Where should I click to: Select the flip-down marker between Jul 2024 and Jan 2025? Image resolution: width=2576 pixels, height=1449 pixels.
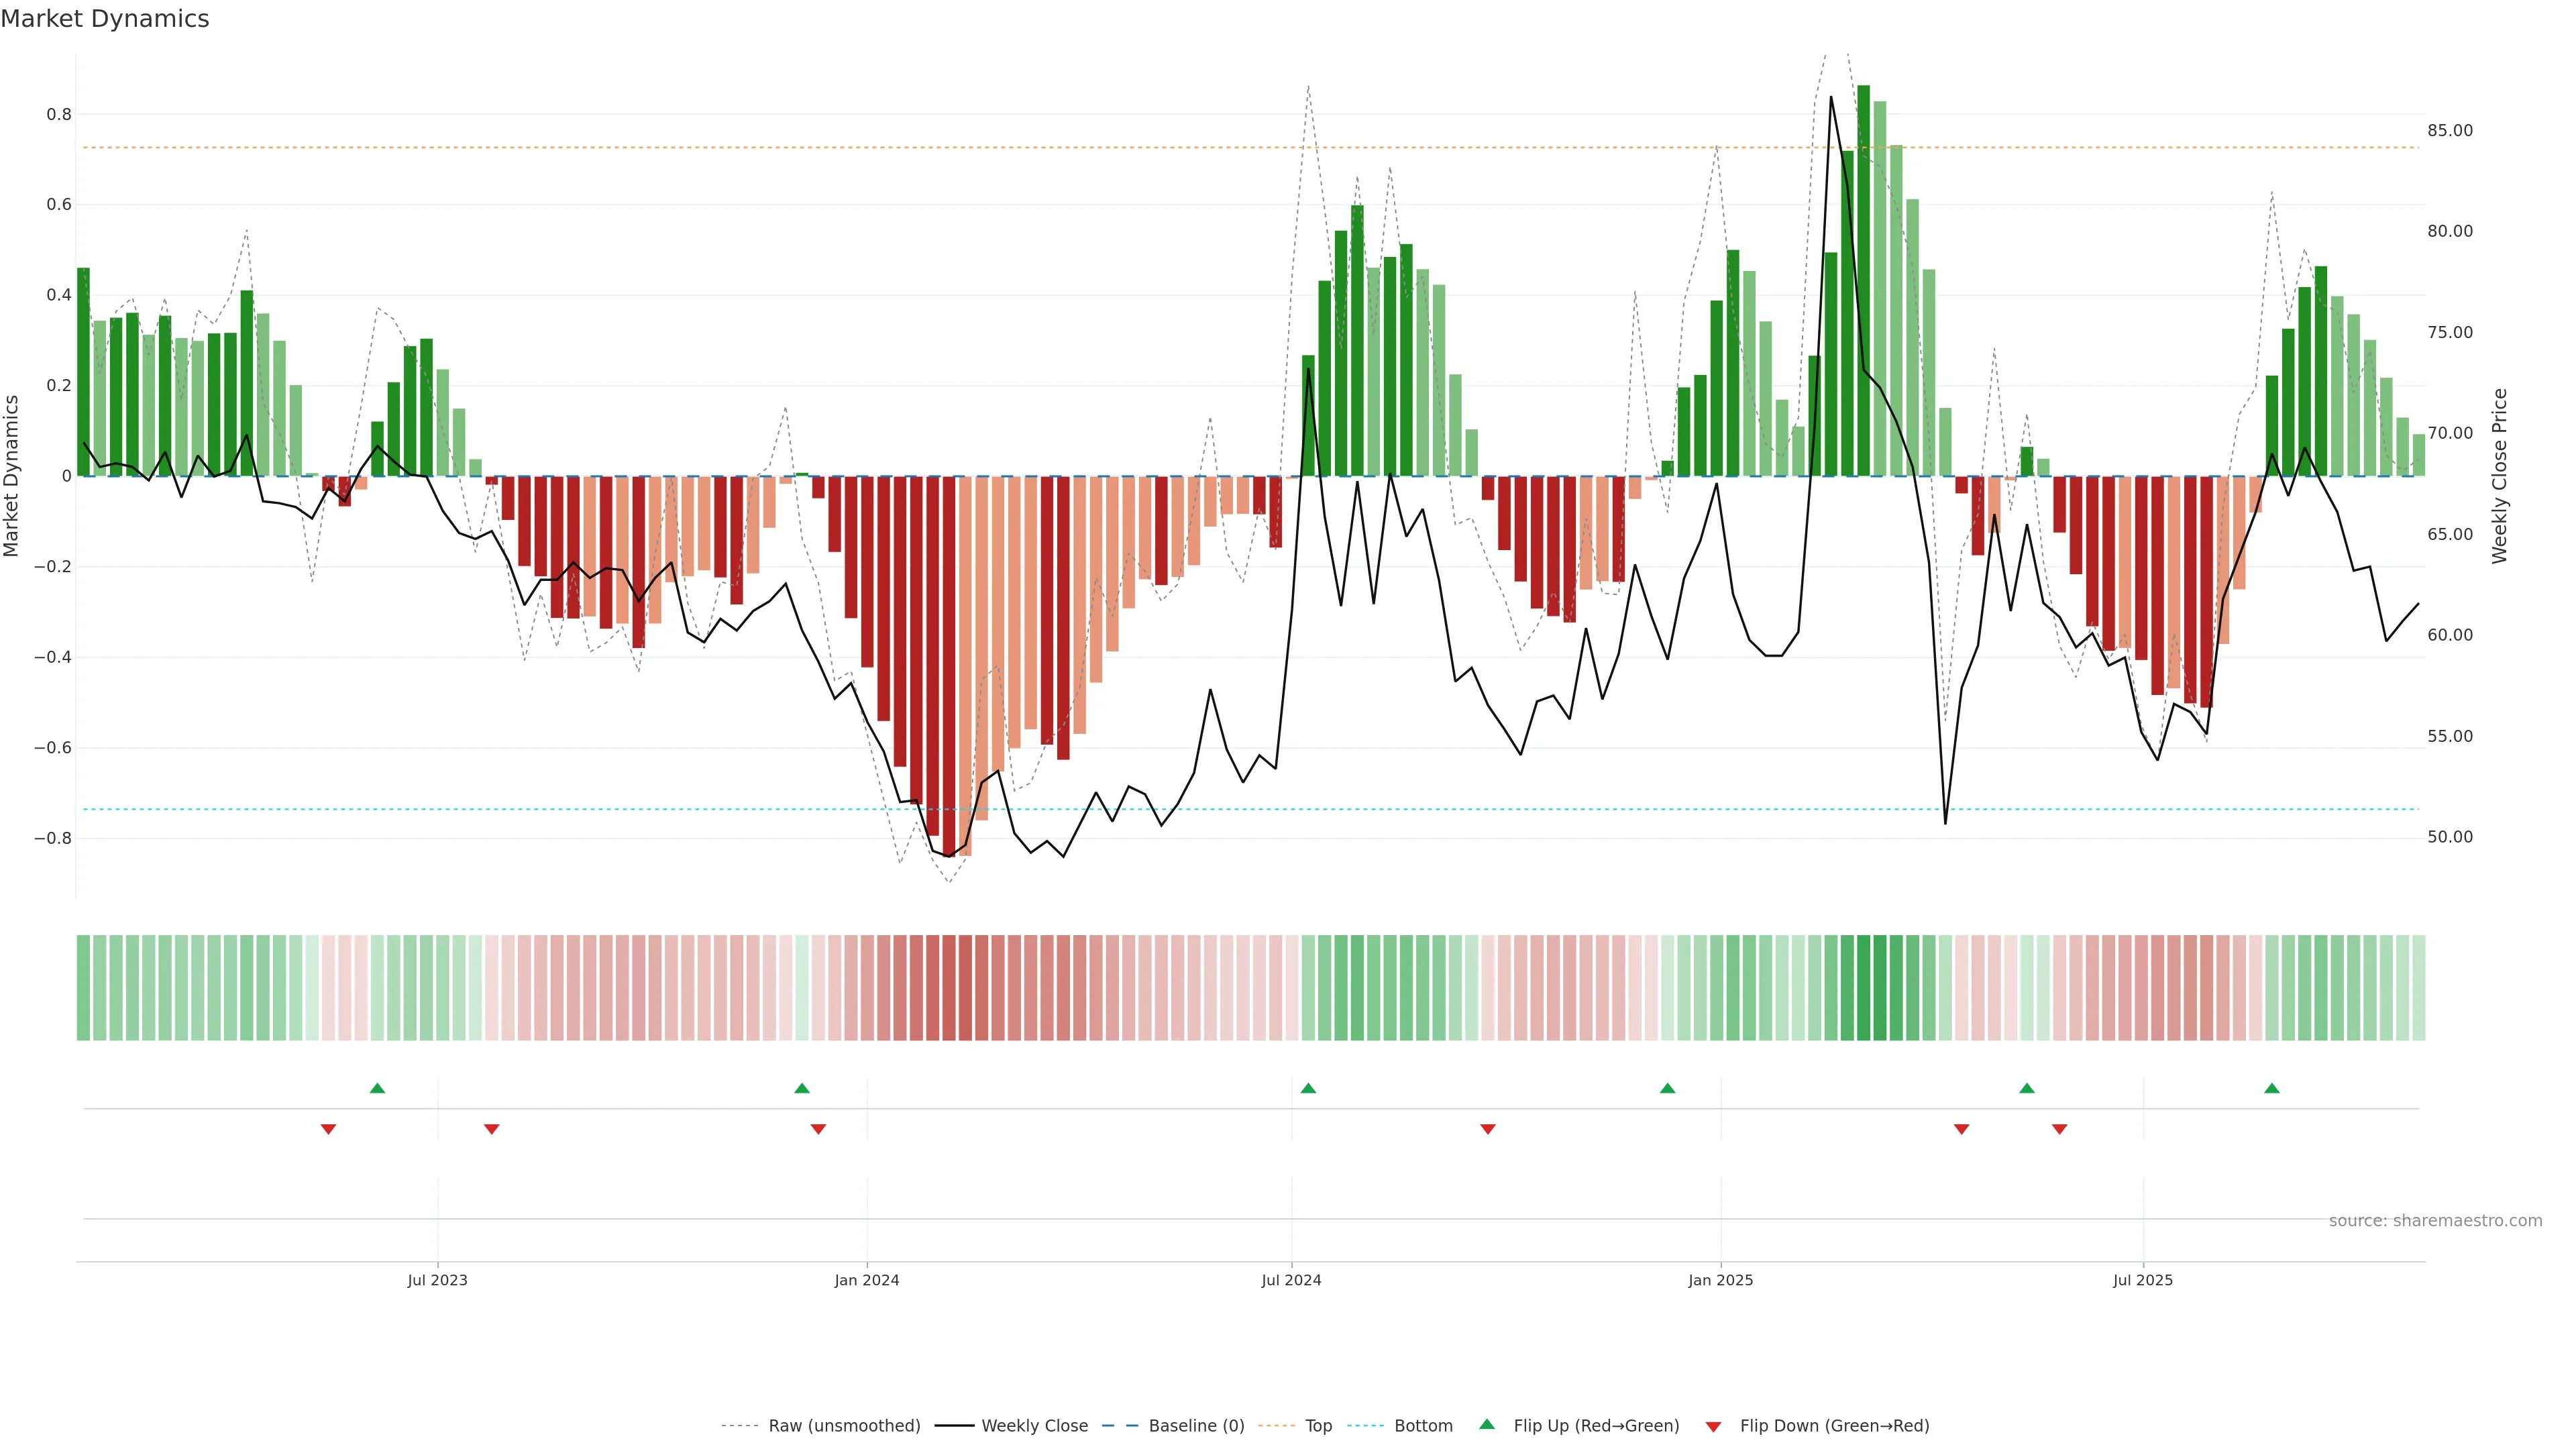tap(1487, 1129)
